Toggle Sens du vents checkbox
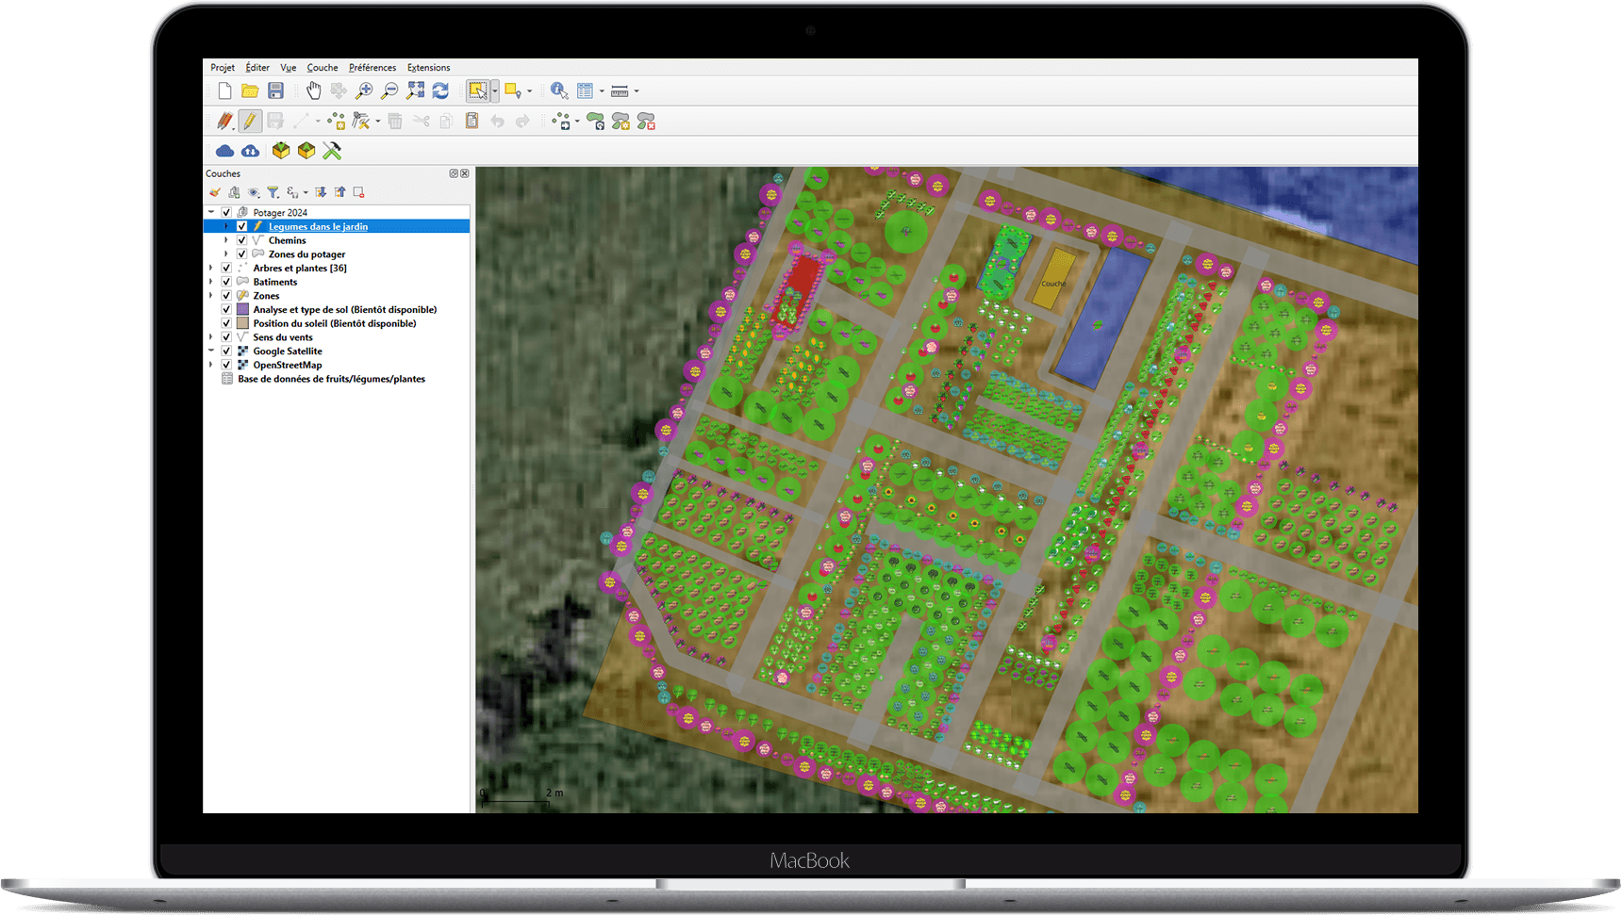The width and height of the screenshot is (1622, 916). [x=226, y=337]
